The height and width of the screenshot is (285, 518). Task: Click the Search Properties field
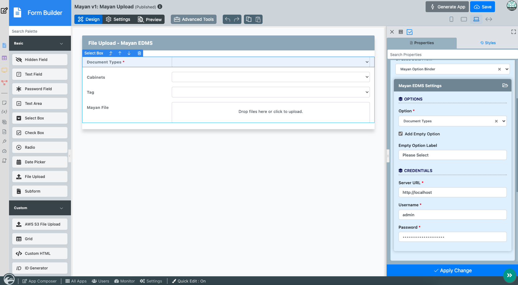point(453,54)
